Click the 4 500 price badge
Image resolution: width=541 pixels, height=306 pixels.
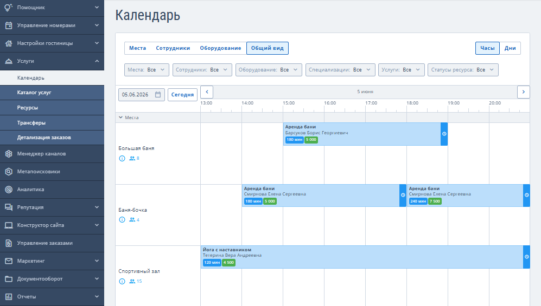(228, 263)
